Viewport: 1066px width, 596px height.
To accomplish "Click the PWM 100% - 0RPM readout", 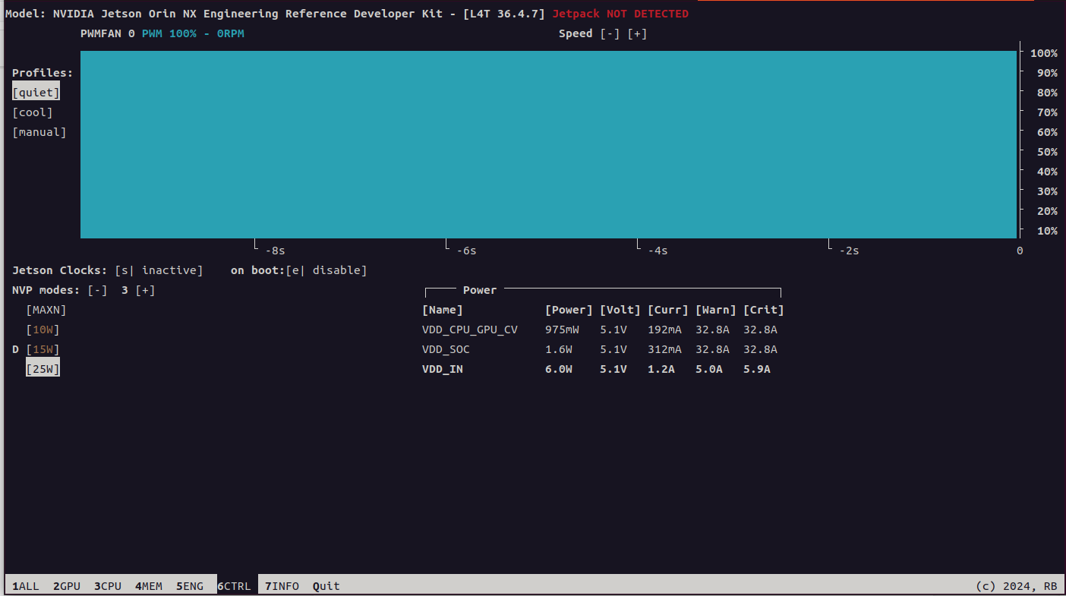I will click(x=193, y=33).
